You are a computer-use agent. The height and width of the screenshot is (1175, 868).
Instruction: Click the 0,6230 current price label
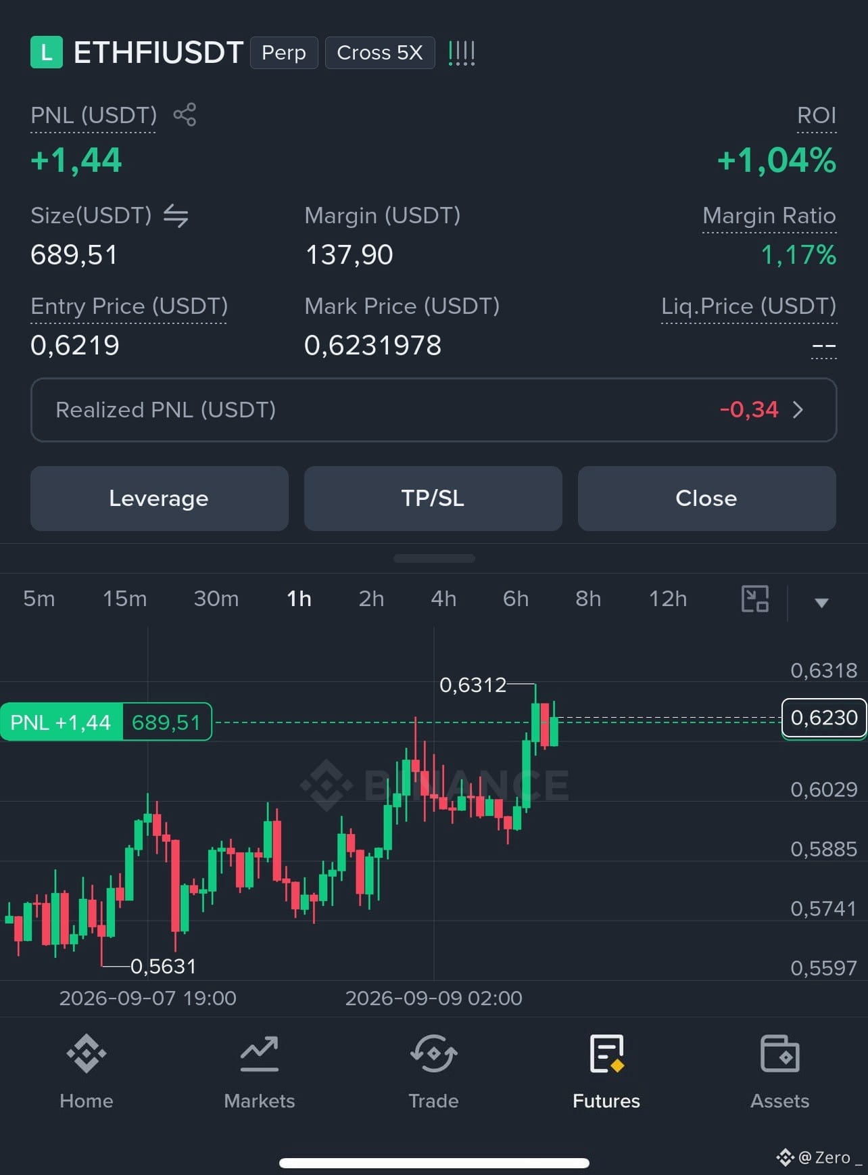[824, 718]
